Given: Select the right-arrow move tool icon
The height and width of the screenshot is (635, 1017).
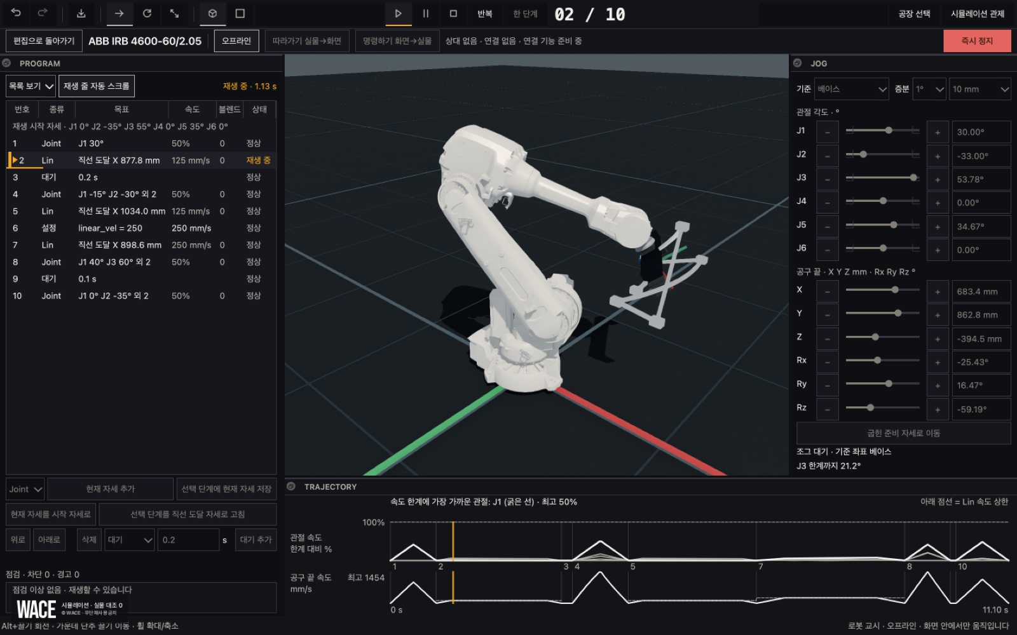Looking at the screenshot, I should tap(119, 13).
